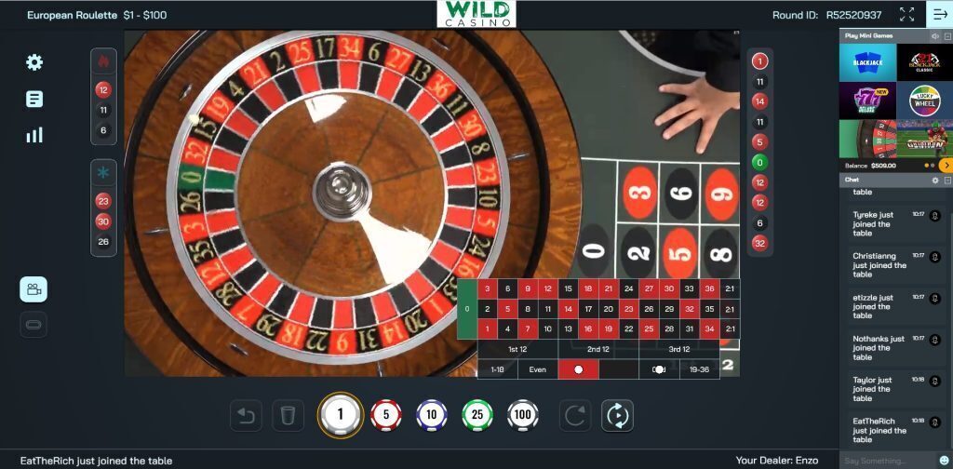This screenshot has height=469, width=953.
Task: Open the game history notes icon
Action: [x=34, y=99]
